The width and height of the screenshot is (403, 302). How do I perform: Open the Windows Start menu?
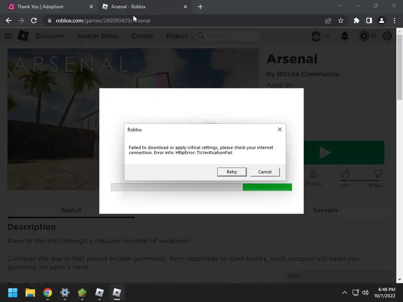[13, 293]
